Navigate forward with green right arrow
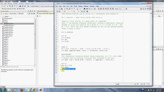Viewport: 164px width, 92px height. [x=89, y=9]
